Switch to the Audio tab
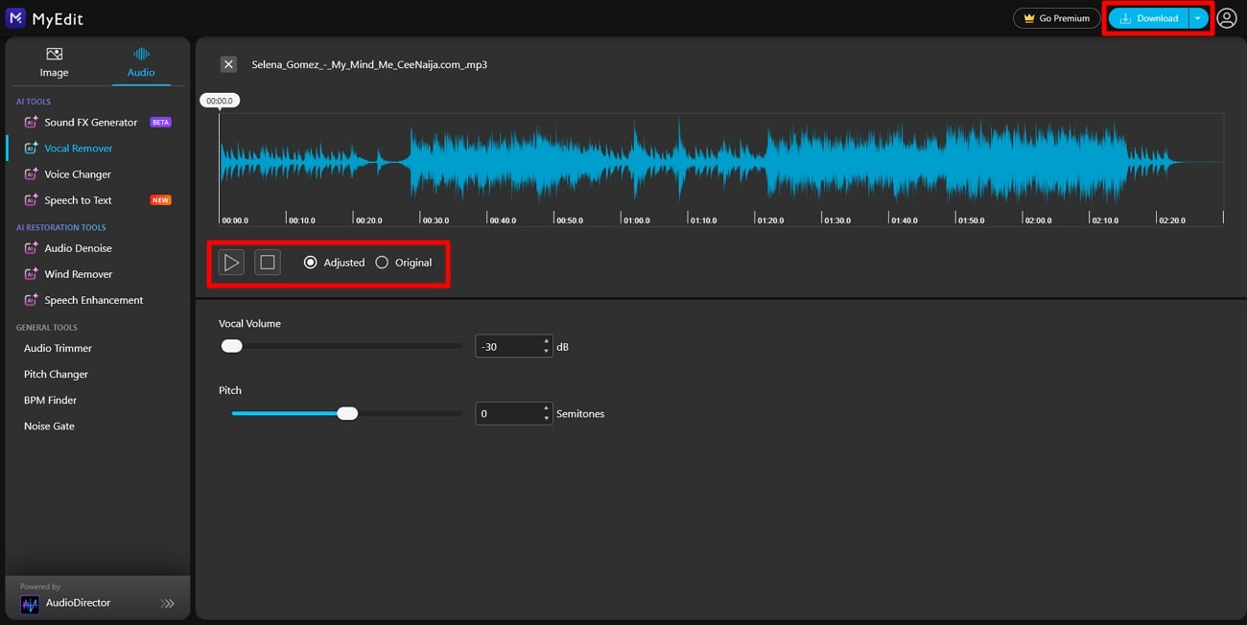Viewport: 1247px width, 625px height. pos(141,62)
